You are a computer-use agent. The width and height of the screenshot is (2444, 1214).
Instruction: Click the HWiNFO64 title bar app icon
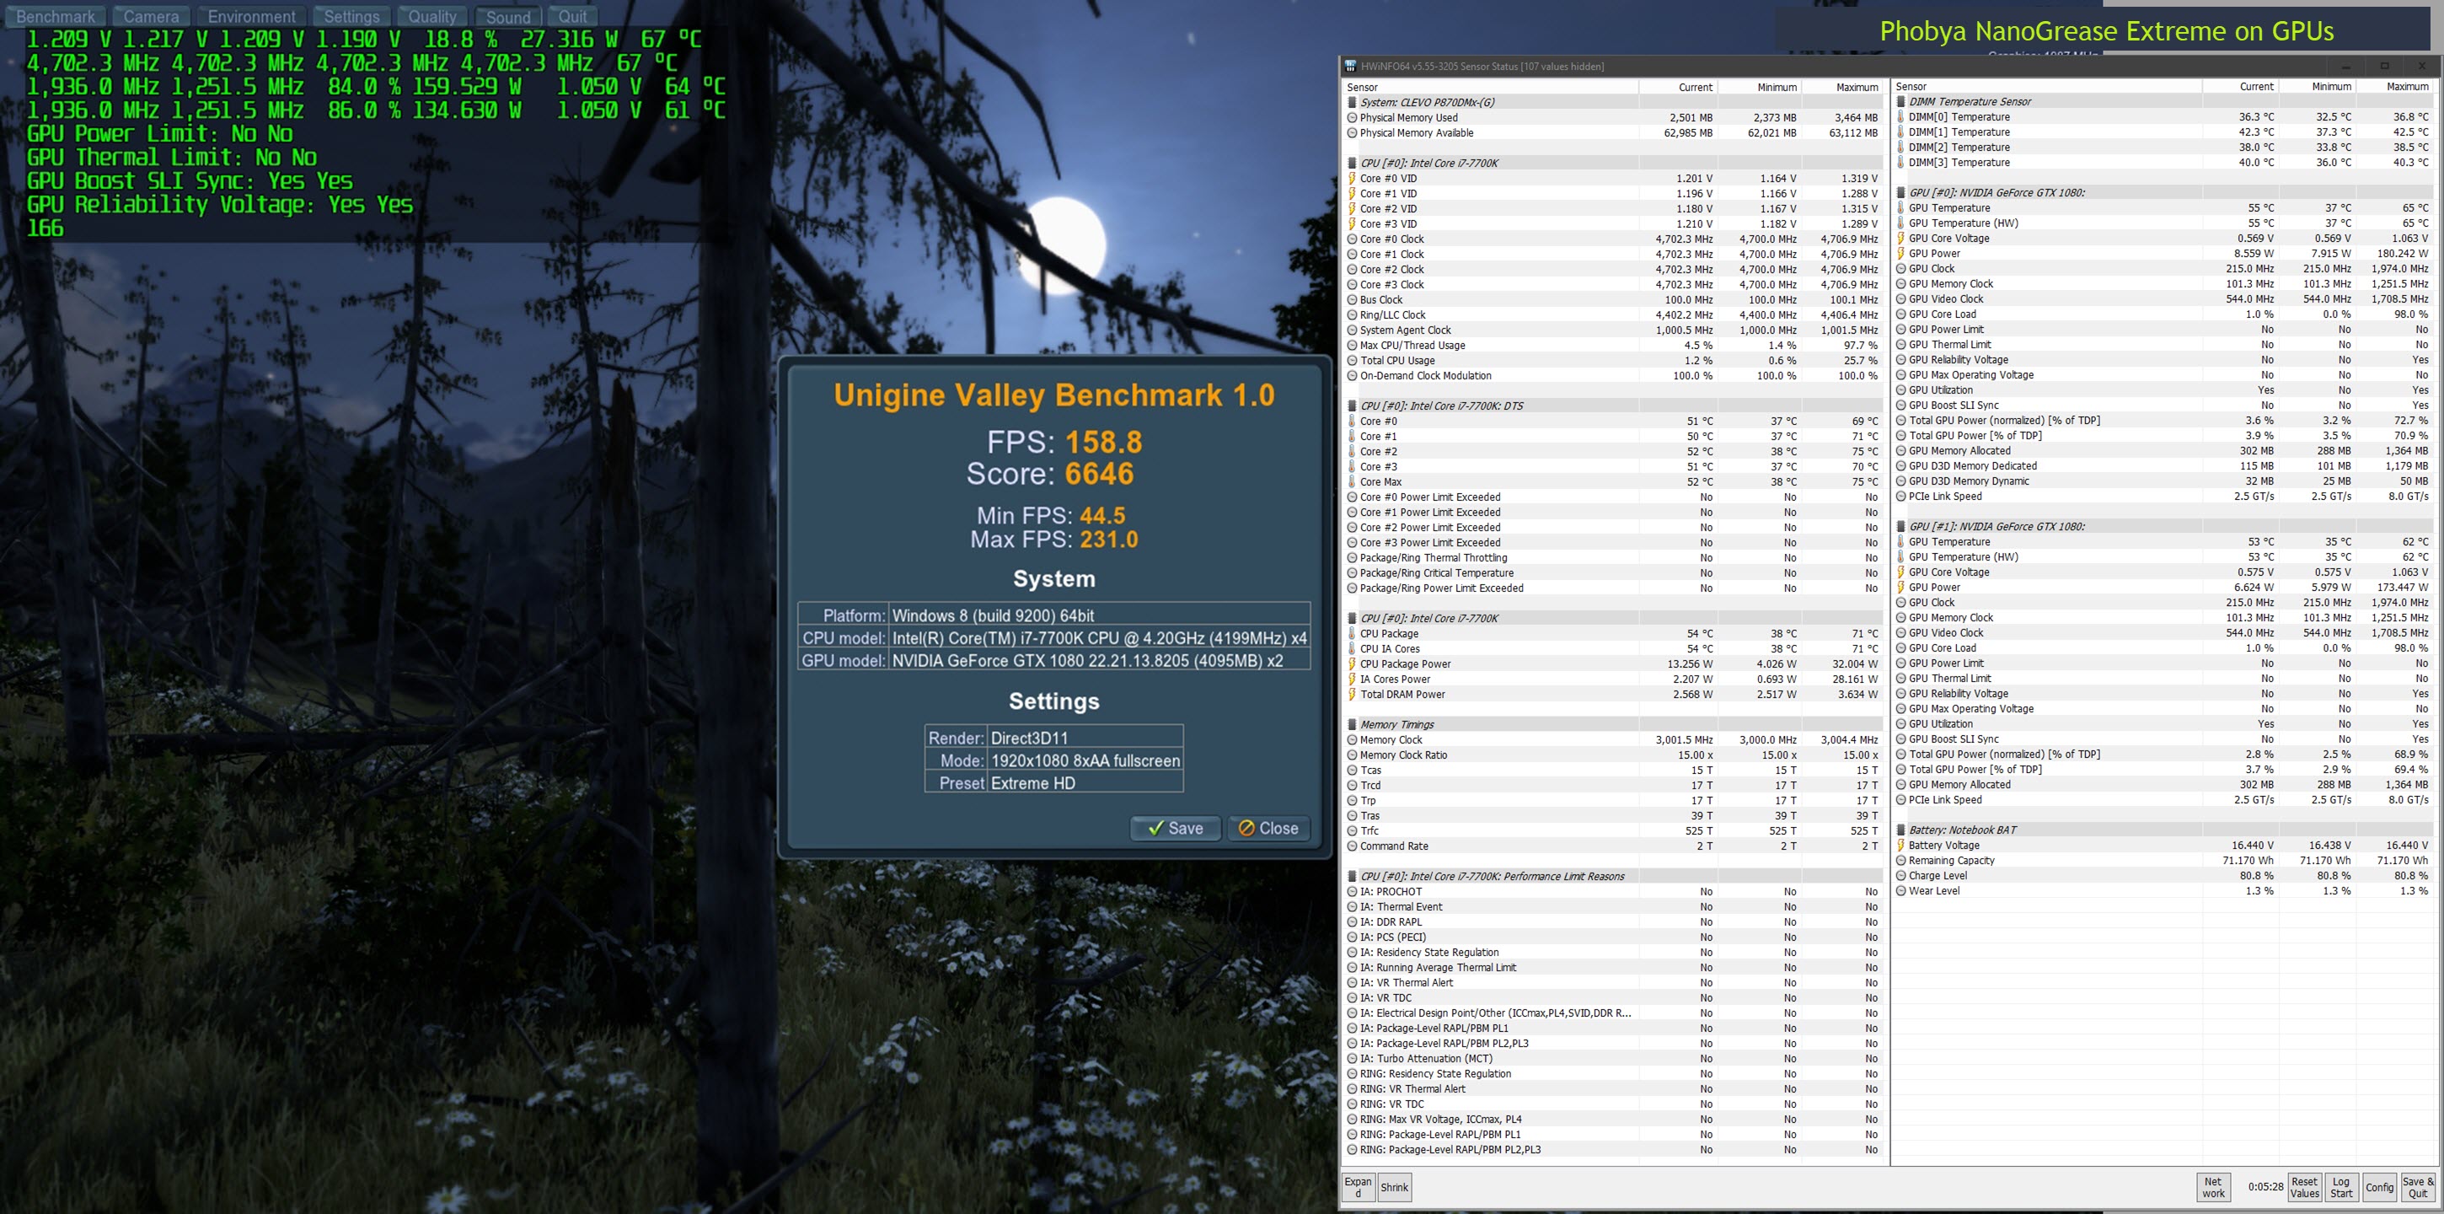coord(1350,67)
